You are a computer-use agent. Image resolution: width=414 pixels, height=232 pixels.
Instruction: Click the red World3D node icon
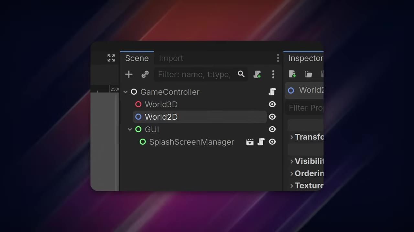click(x=138, y=104)
